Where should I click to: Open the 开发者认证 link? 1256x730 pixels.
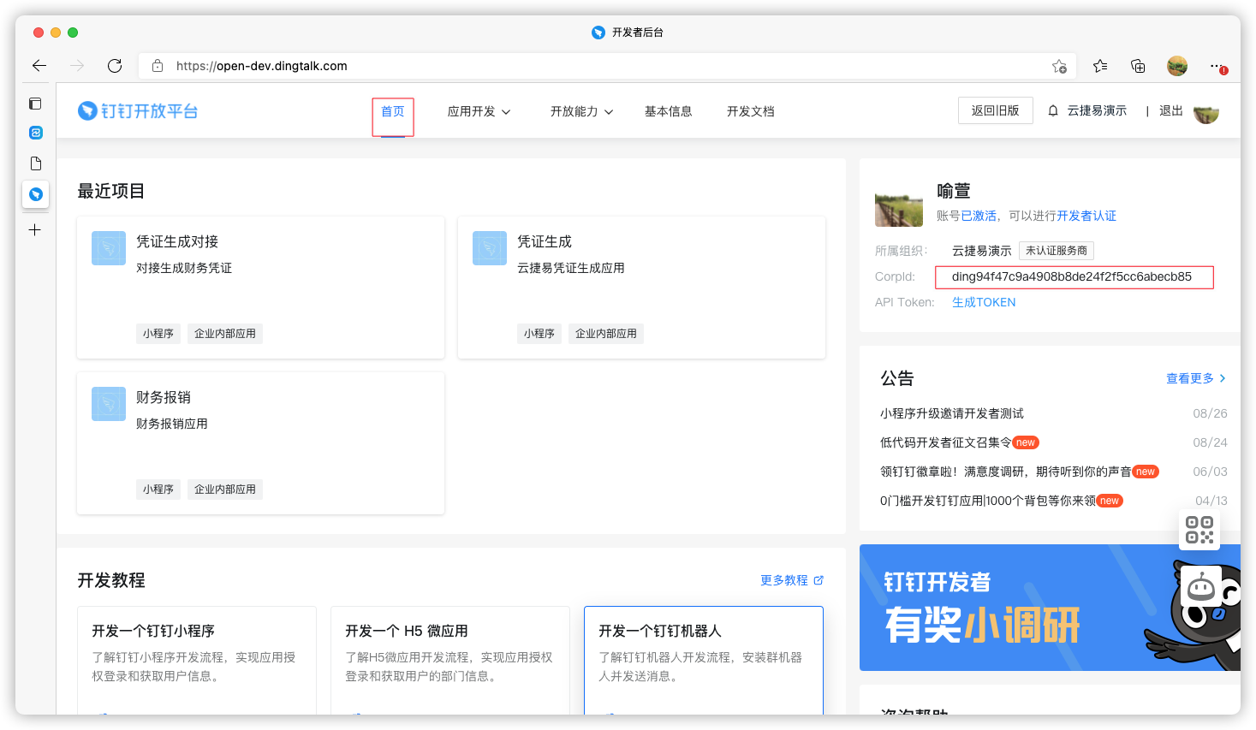pos(1086,216)
